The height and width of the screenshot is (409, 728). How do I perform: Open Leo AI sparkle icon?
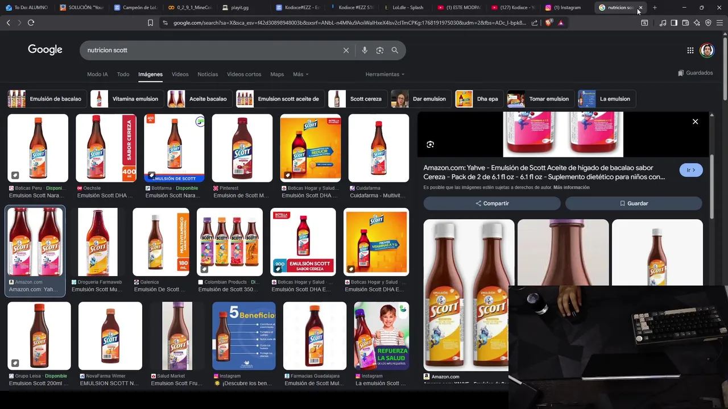point(697,23)
